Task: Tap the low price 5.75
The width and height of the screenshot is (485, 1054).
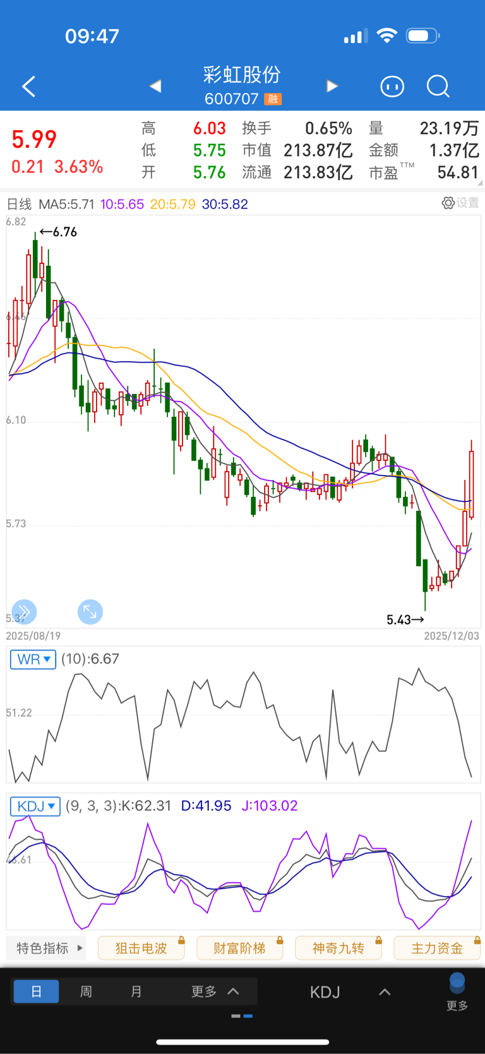Action: (x=210, y=150)
